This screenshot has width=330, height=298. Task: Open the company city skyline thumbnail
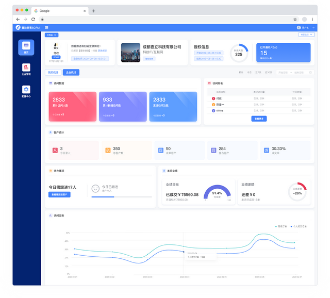pos(130,53)
